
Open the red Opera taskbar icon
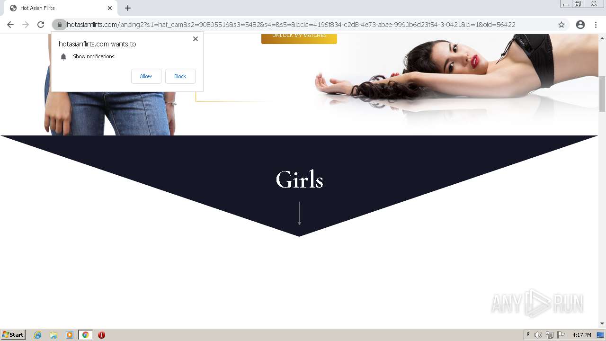(x=101, y=335)
